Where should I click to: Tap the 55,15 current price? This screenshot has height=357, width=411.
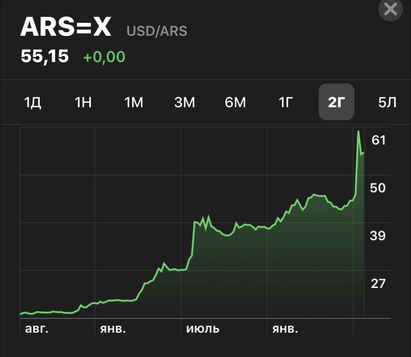45,56
